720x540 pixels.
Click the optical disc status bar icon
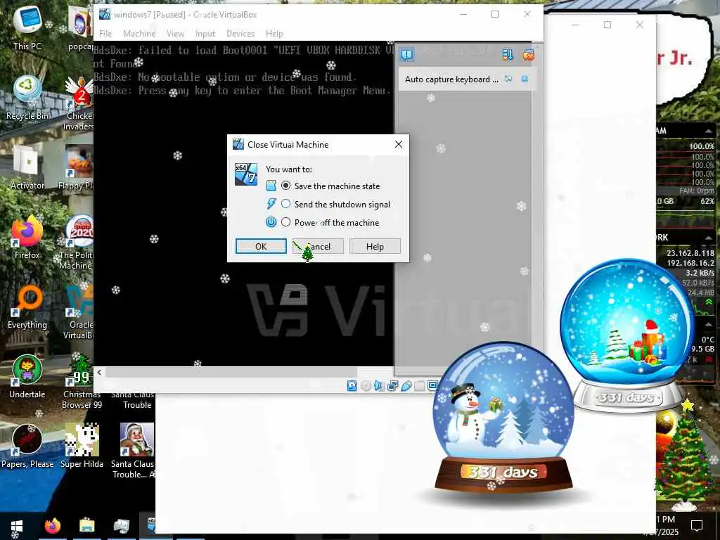(366, 386)
